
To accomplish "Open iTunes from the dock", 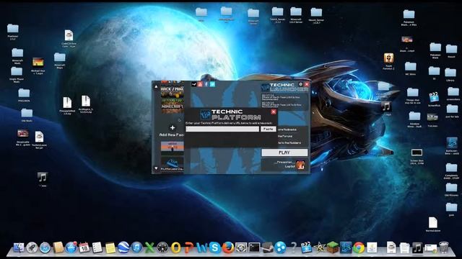I will (x=136, y=247).
